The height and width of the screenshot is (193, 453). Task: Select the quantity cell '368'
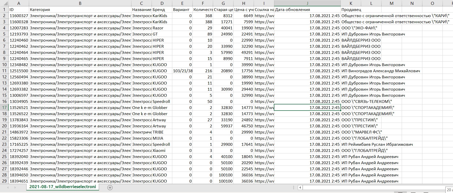(203, 16)
